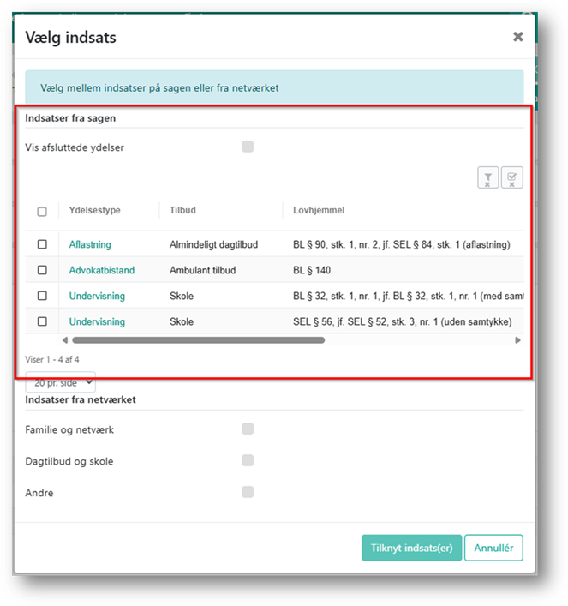Tick the Andre checkbox
The width and height of the screenshot is (568, 606).
click(x=248, y=492)
